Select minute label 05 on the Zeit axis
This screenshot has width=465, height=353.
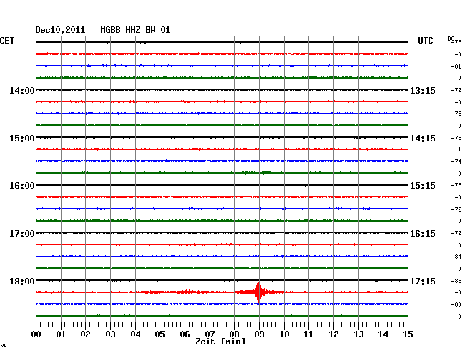[160, 334]
